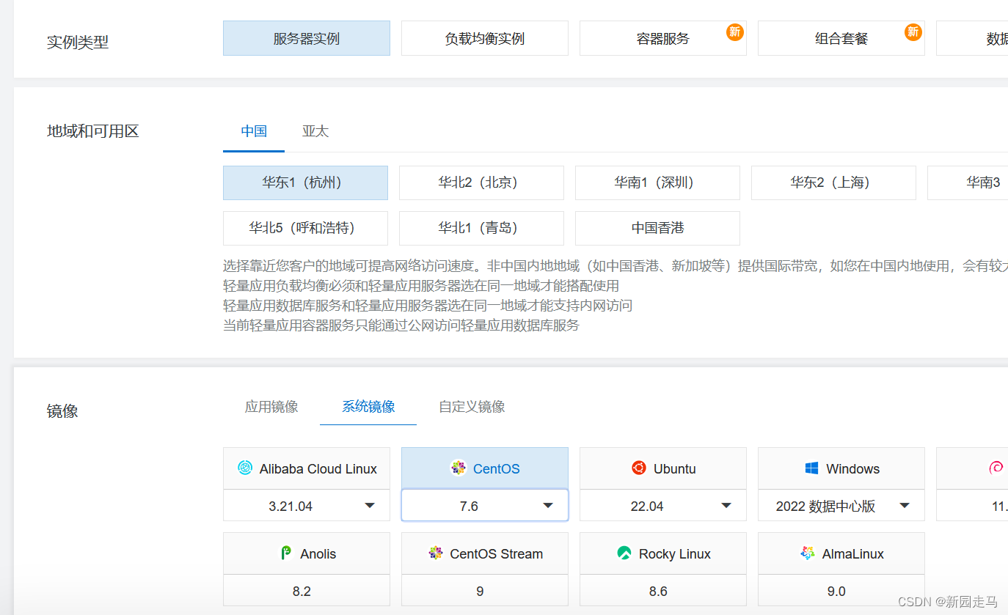The height and width of the screenshot is (615, 1008).
Task: Click the Rocky Linux logo icon
Action: 624,553
